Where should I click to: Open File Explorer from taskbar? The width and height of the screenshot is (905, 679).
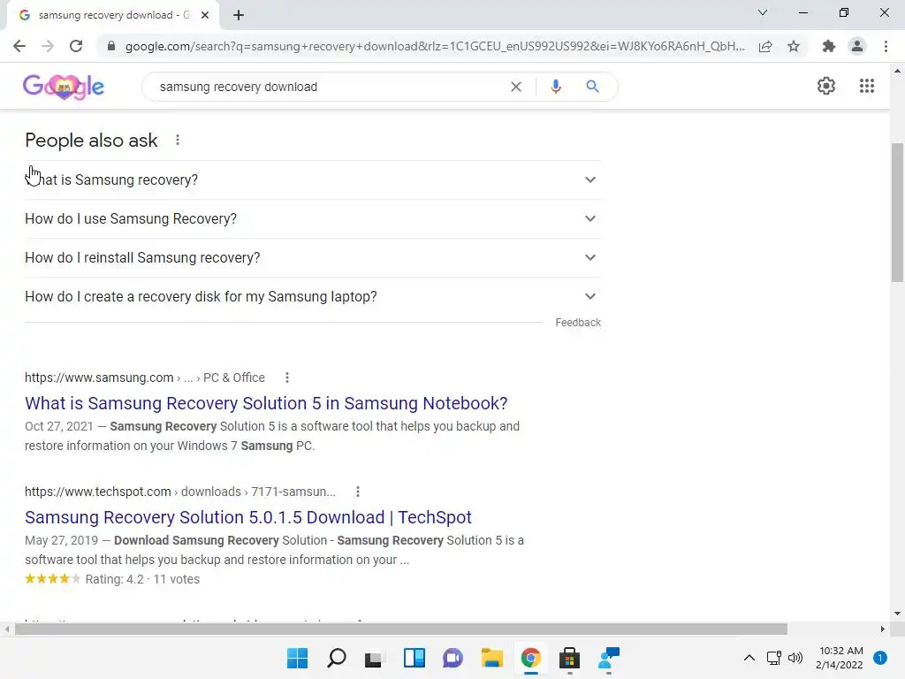click(x=491, y=658)
